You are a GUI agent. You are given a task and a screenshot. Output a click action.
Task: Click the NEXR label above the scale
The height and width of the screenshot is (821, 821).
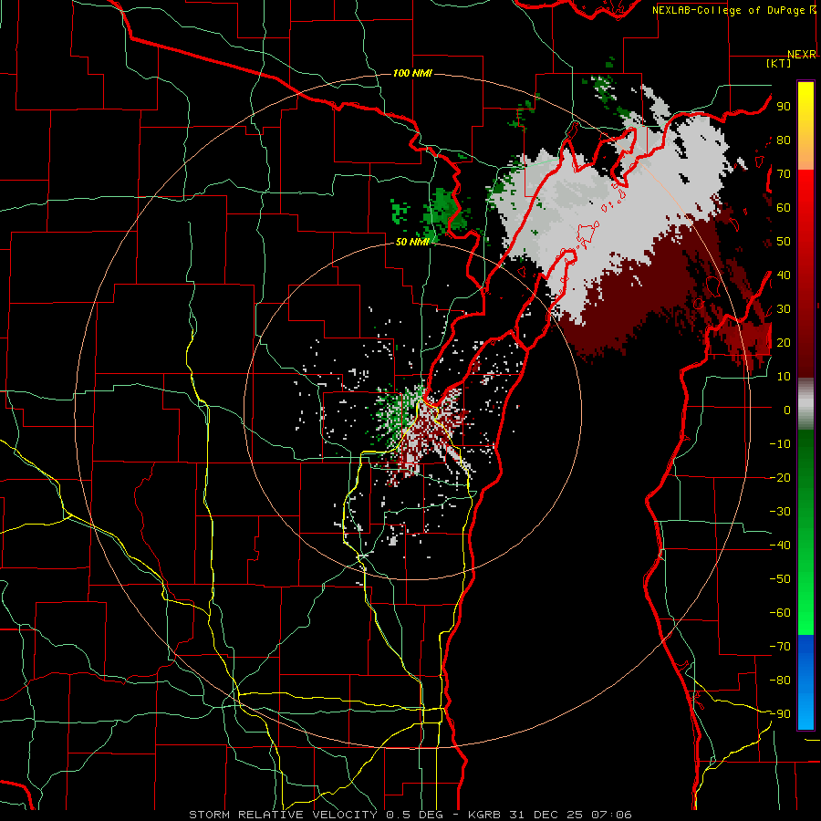[x=802, y=55]
